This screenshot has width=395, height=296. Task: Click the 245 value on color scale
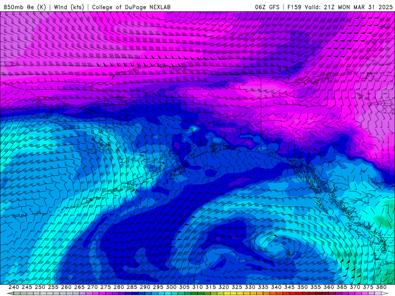pos(27,287)
